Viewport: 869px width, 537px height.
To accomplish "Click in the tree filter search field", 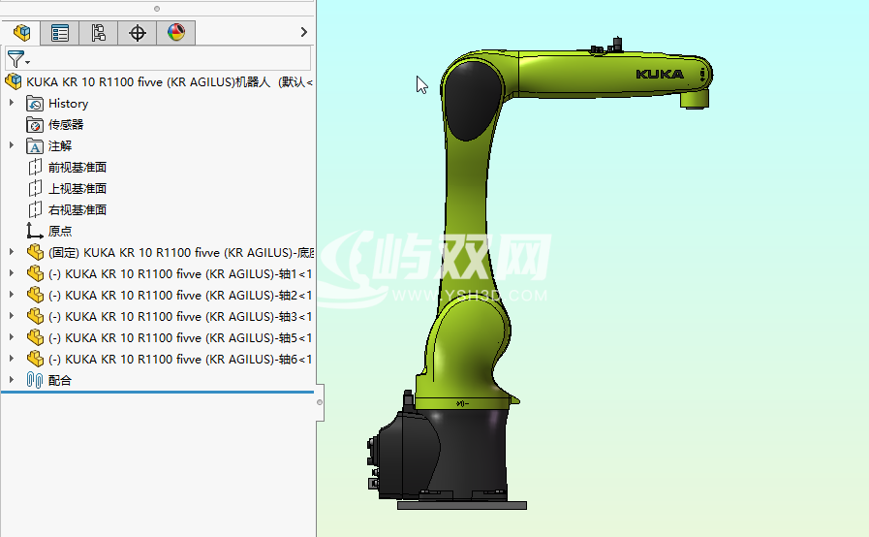I will [171, 58].
